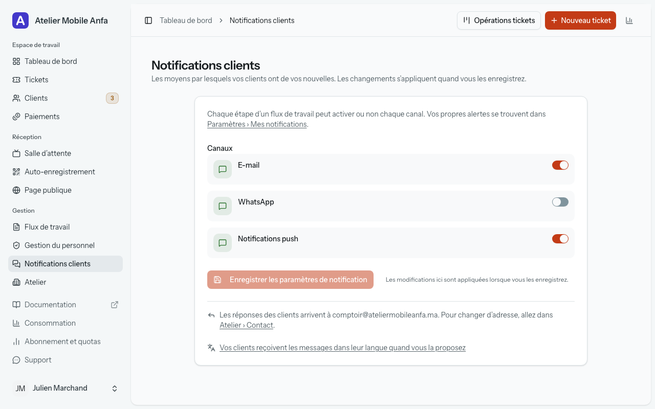
Task: Expand the Julien Marchand account menu
Action: click(65, 389)
